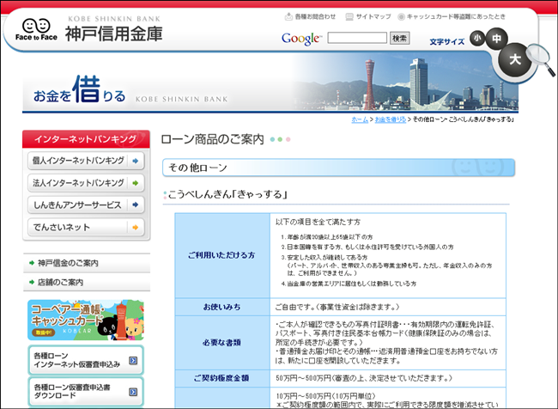Open 各種ローン仮審査申込書 ダウンロード

86,392
